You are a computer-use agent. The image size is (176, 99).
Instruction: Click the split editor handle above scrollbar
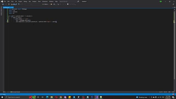pos(174,9)
